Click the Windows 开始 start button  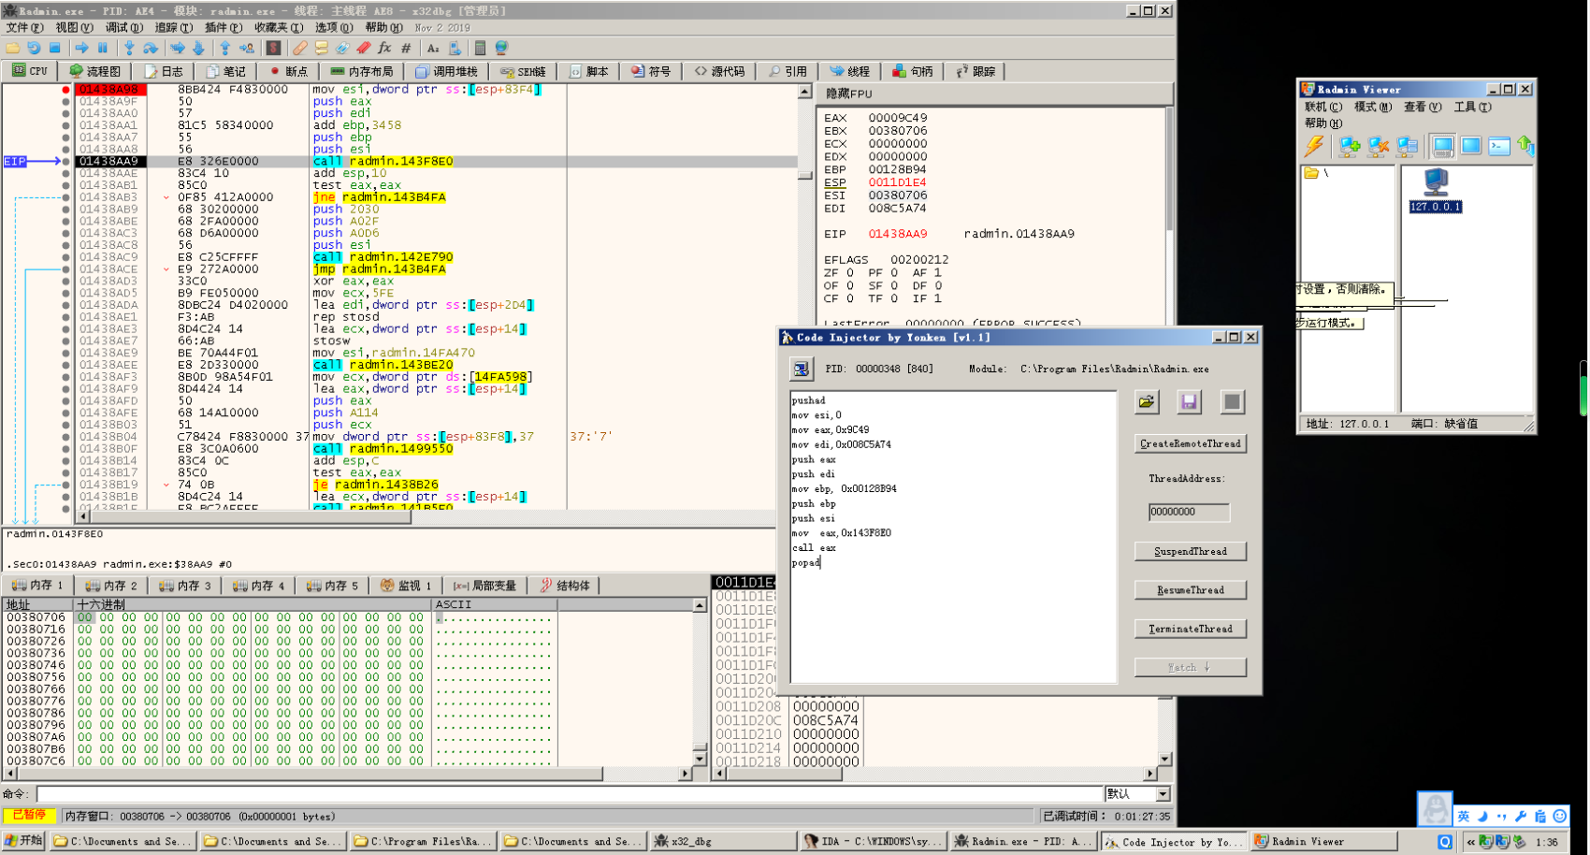coord(23,841)
